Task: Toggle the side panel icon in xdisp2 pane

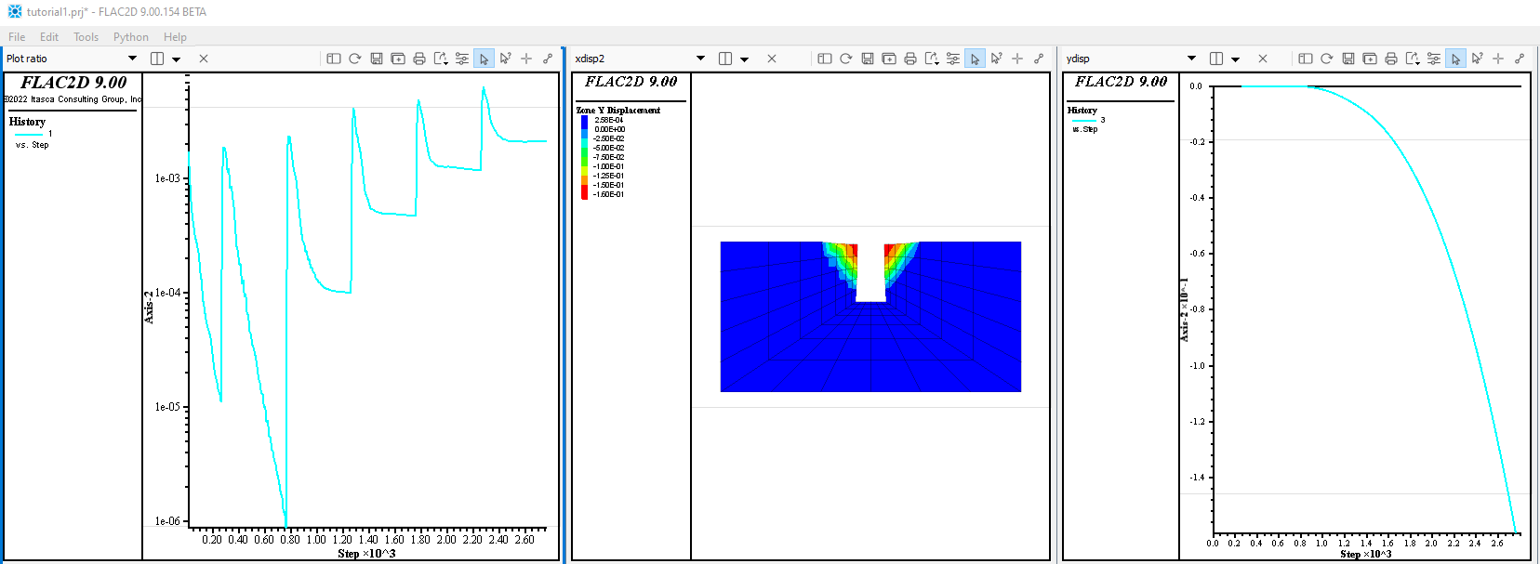Action: tap(825, 59)
